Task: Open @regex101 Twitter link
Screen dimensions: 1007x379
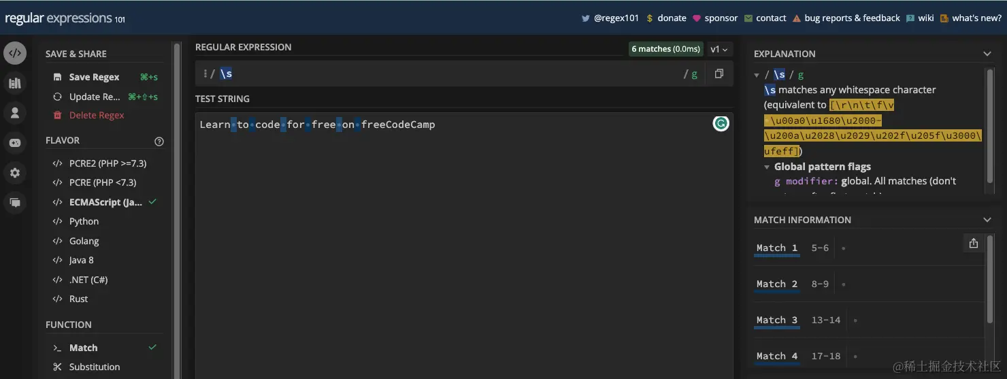Action: point(616,18)
